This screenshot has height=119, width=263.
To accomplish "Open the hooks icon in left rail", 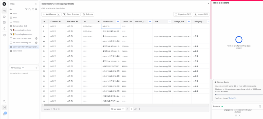I will point(4,28).
